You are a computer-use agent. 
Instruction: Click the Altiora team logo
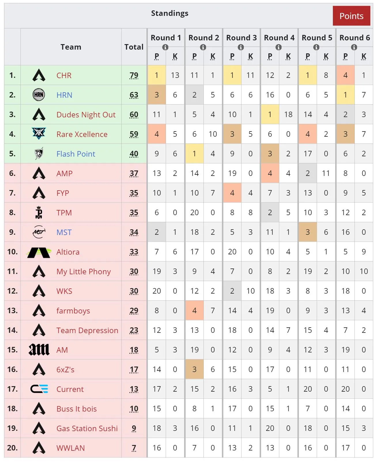tap(39, 252)
